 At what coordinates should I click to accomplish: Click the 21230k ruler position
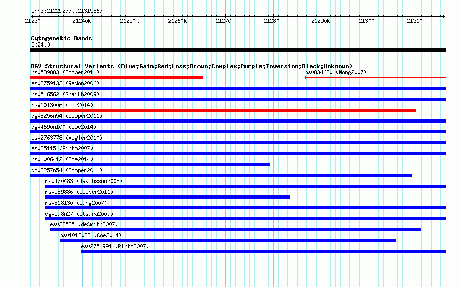click(x=34, y=21)
